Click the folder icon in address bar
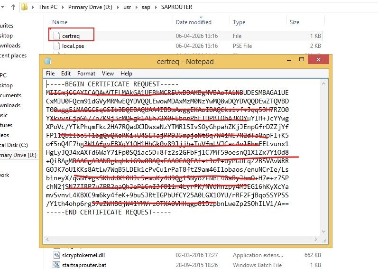 tap(24, 7)
